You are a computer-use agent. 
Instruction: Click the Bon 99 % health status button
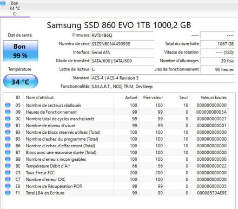coord(21,51)
